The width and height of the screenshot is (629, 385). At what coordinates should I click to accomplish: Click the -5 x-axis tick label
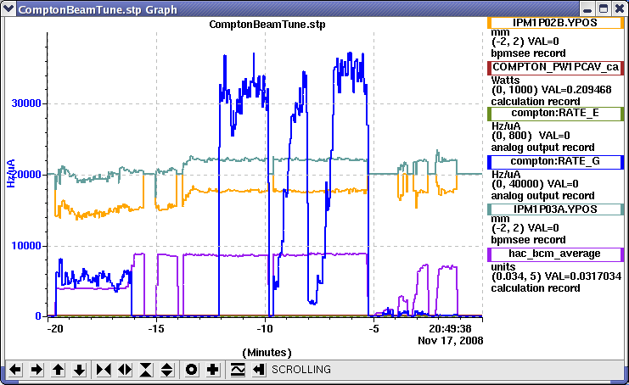coord(373,329)
